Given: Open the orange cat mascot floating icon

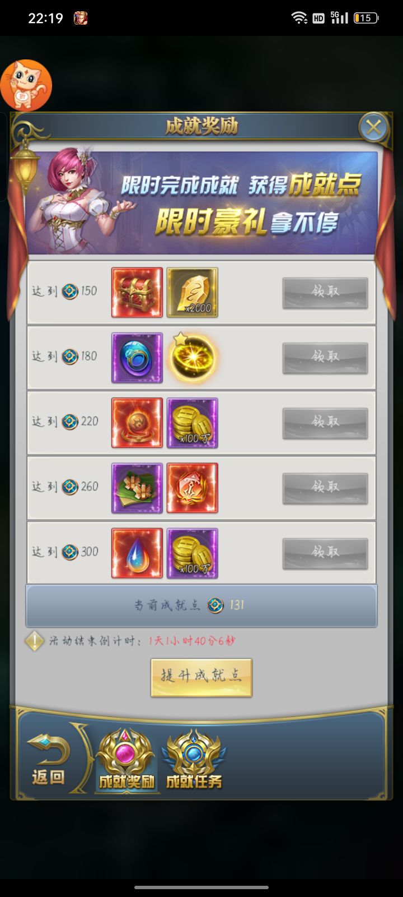Looking at the screenshot, I should 26,85.
